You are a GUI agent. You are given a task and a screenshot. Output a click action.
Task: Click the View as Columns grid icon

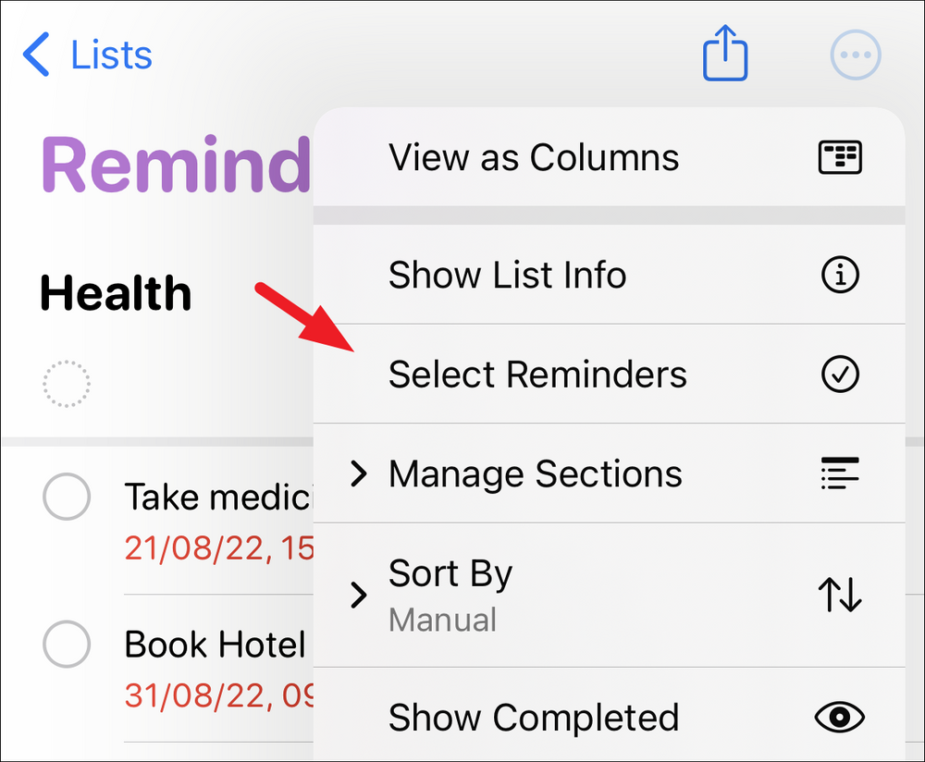(x=840, y=157)
